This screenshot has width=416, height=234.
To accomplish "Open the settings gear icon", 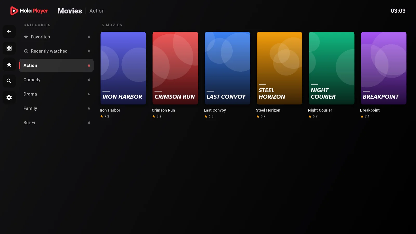I will [x=9, y=97].
